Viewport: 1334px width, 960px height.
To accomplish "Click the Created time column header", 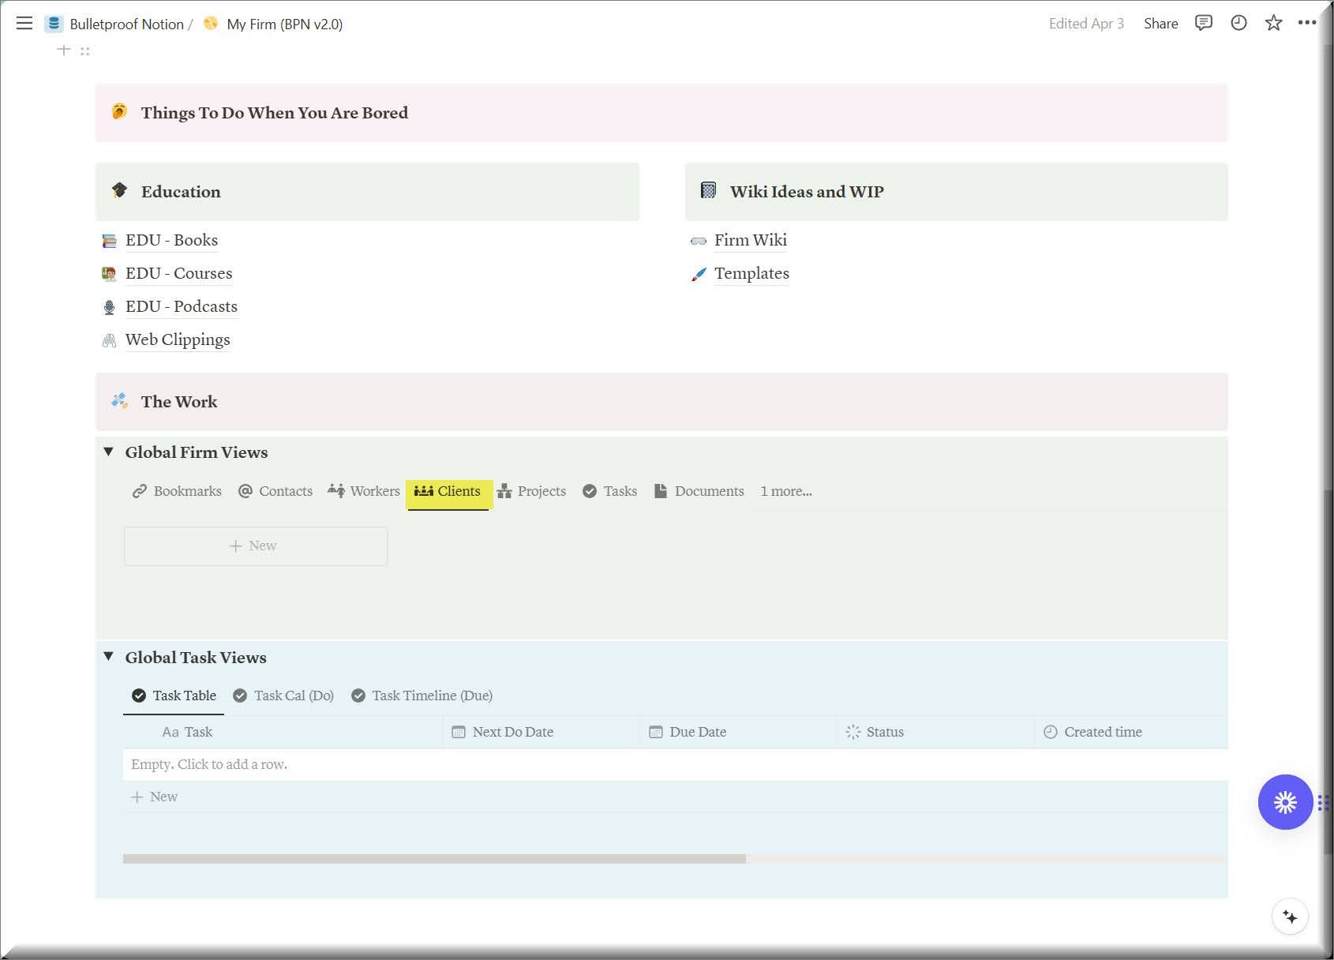I will (x=1132, y=732).
